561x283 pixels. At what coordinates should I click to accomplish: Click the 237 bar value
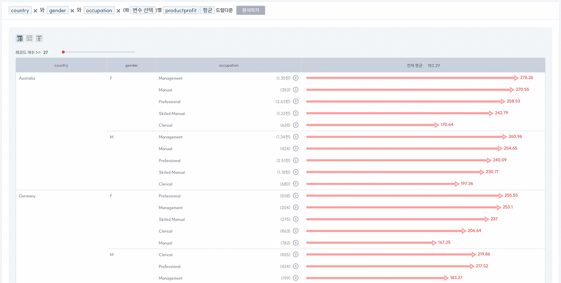coord(494,219)
